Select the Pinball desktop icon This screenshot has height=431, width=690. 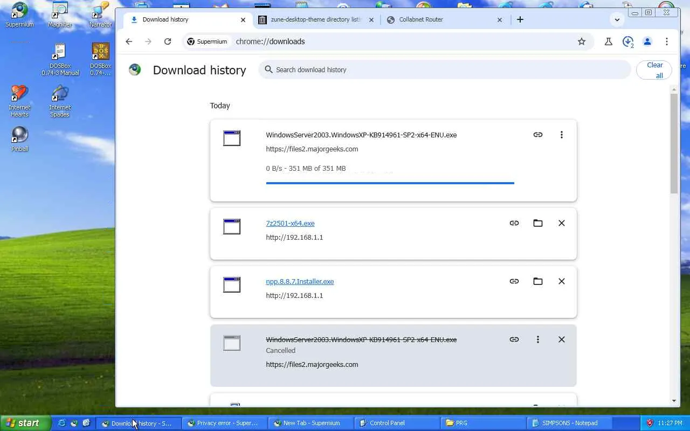19,138
